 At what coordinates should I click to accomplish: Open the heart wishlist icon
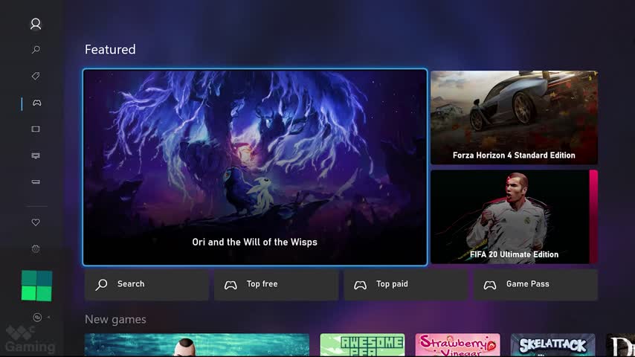(x=36, y=222)
